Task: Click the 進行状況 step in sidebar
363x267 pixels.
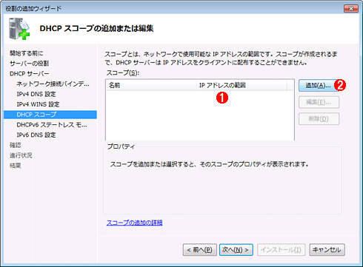Action: [x=21, y=155]
